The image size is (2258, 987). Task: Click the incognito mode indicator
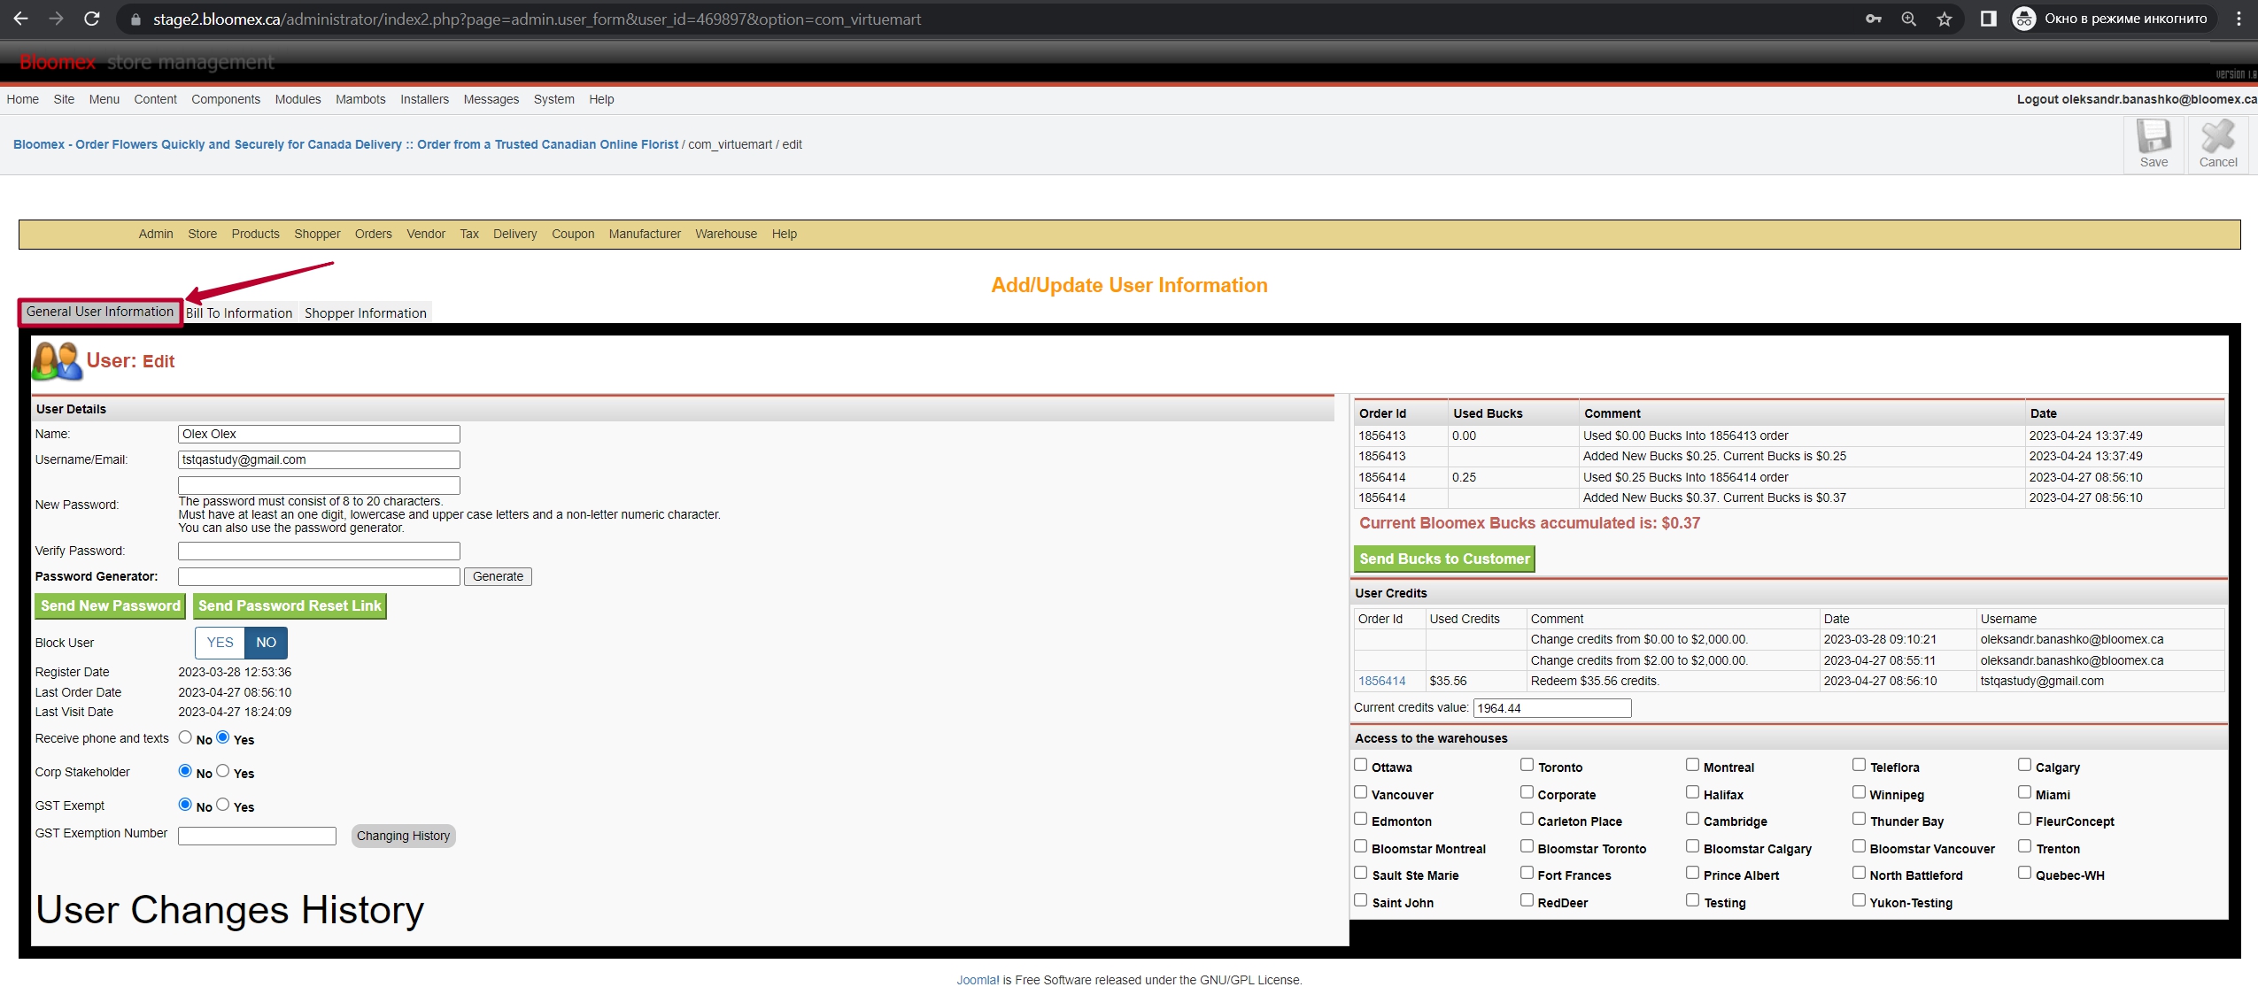pyautogui.click(x=2113, y=19)
